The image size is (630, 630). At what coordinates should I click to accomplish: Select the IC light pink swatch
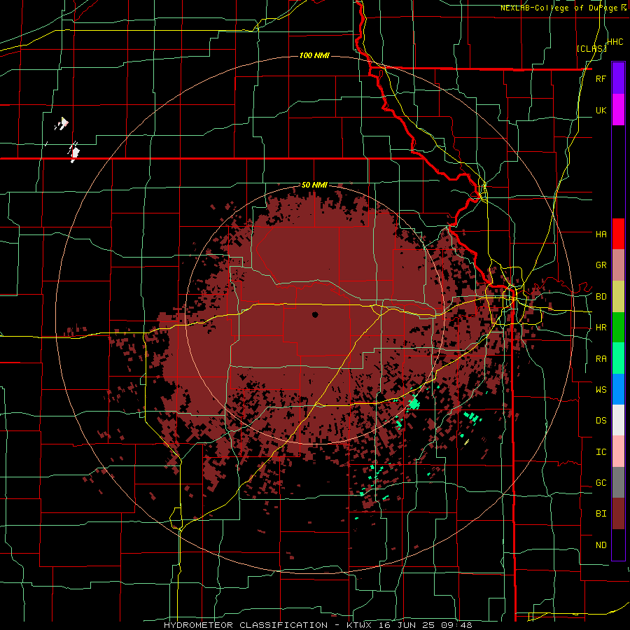point(618,451)
